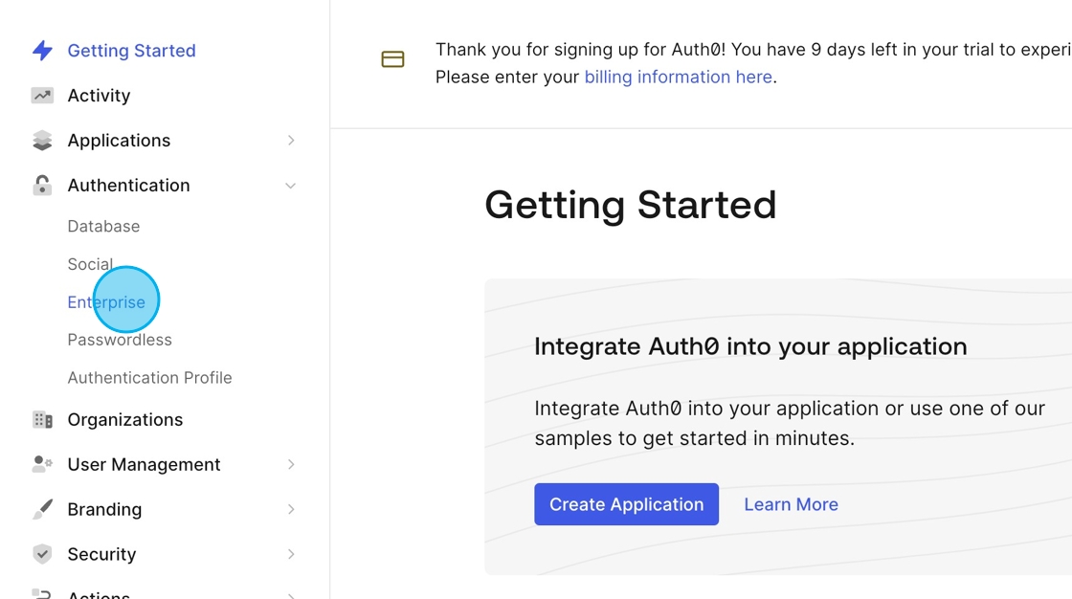Click the Getting Started lightning bolt icon

pos(42,51)
